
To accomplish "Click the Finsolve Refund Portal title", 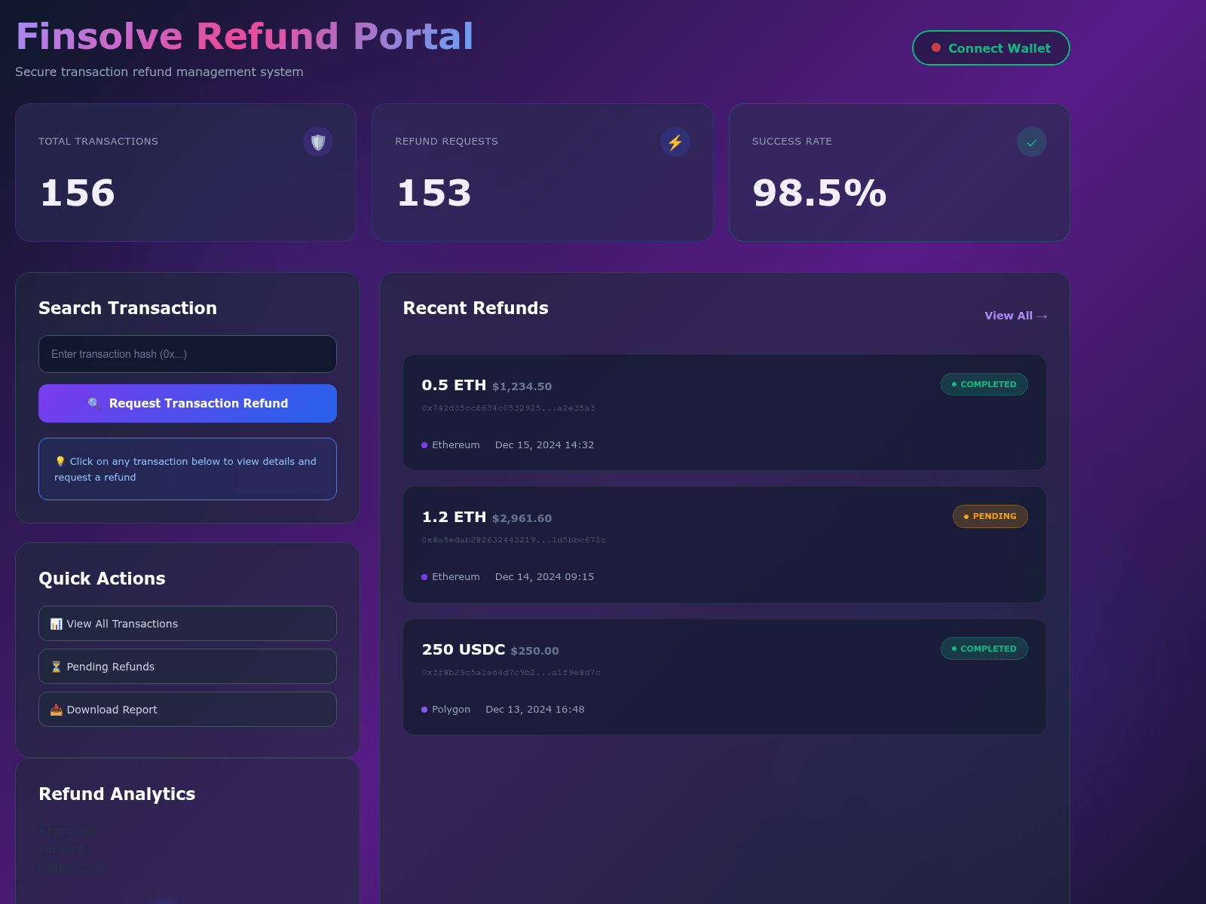I will click(245, 36).
